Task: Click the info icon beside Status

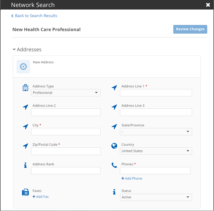Action: point(114,192)
